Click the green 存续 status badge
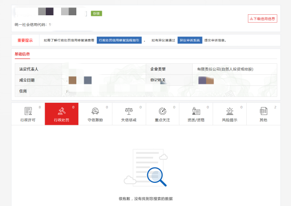 [x=96, y=13]
